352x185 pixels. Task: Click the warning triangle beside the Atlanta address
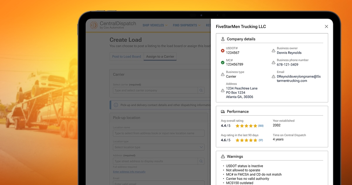[x=222, y=91]
